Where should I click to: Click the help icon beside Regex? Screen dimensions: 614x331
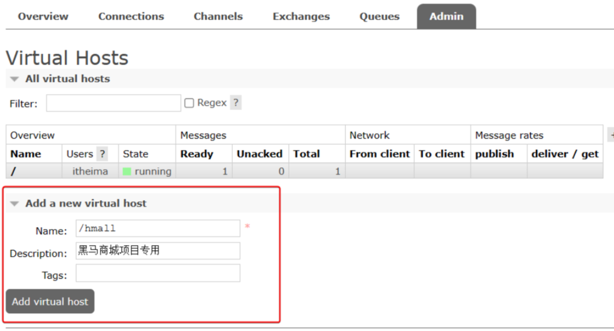pos(235,103)
